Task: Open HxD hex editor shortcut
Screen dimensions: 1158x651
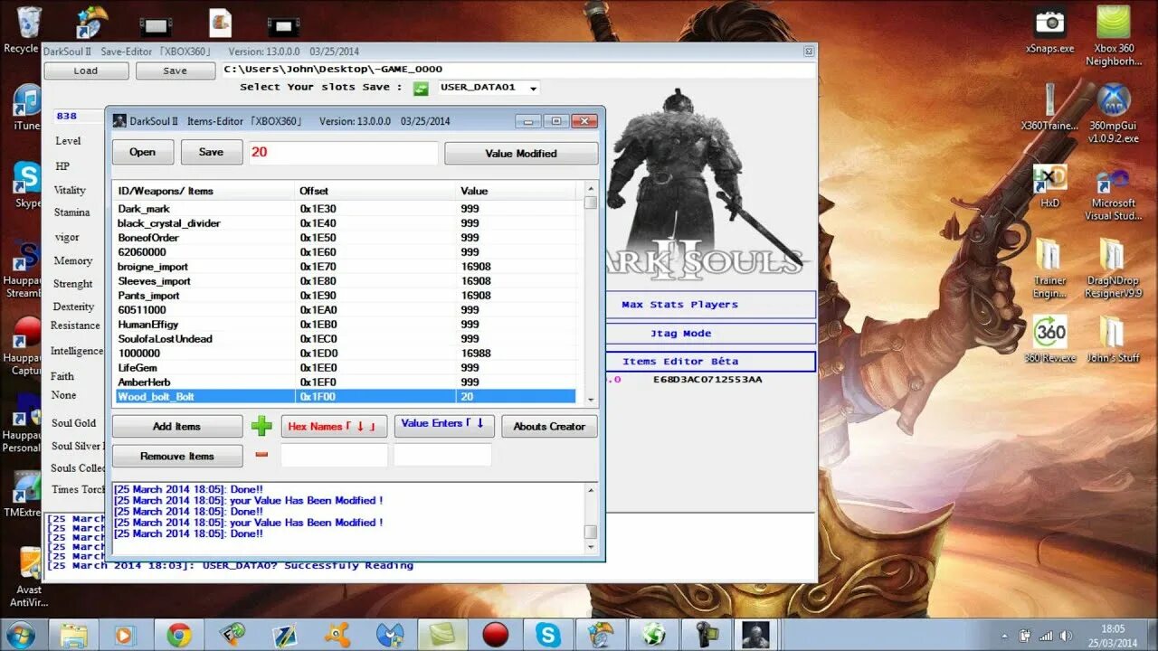Action: coord(1049,185)
